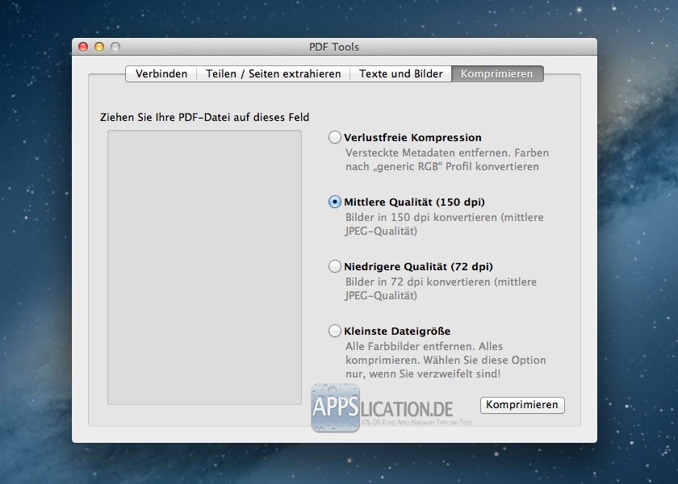Close the PDF Tools window
678x484 pixels.
[83, 47]
